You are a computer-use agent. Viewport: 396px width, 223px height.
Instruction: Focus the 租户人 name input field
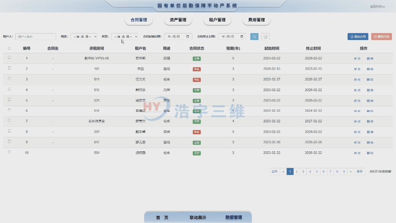(36, 37)
